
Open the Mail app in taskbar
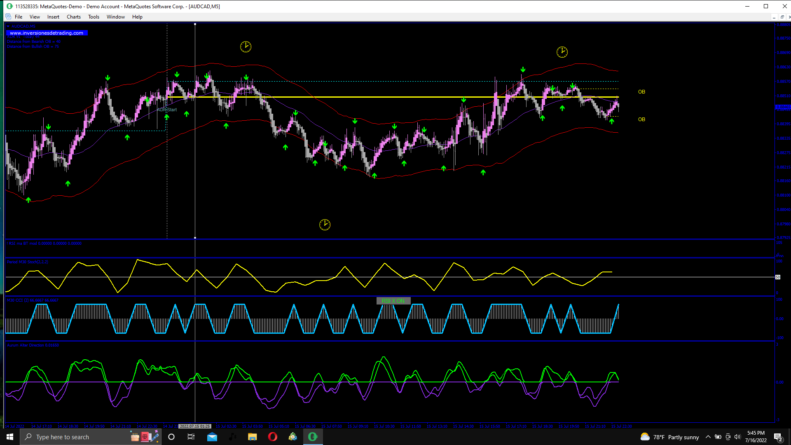[x=212, y=437]
